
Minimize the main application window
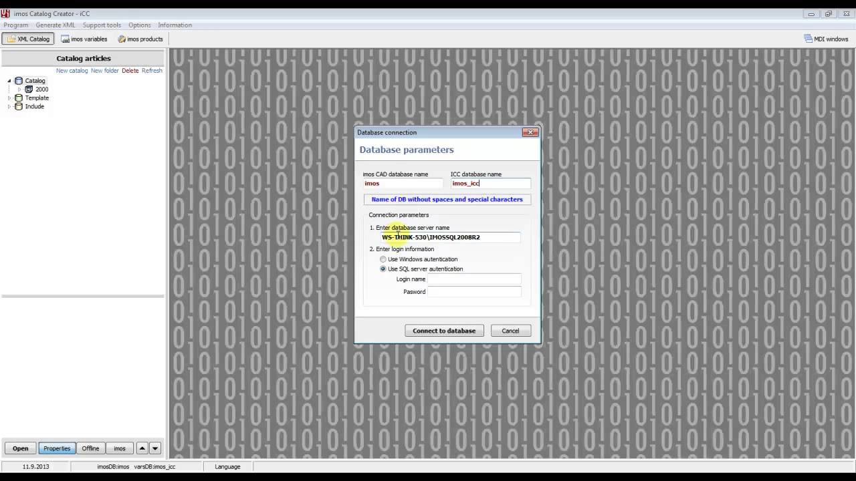coord(811,13)
